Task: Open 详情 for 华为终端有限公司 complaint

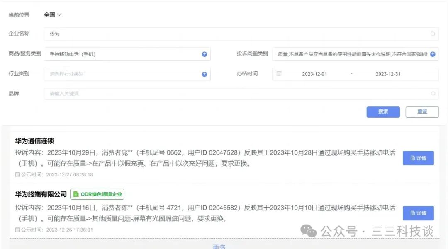Action: (418, 213)
